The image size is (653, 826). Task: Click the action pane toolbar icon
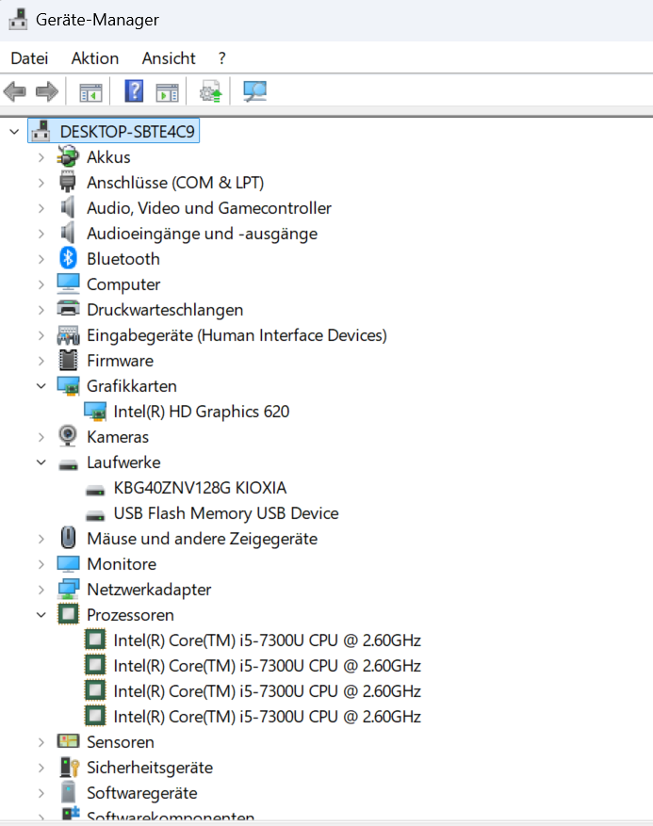pos(167,92)
